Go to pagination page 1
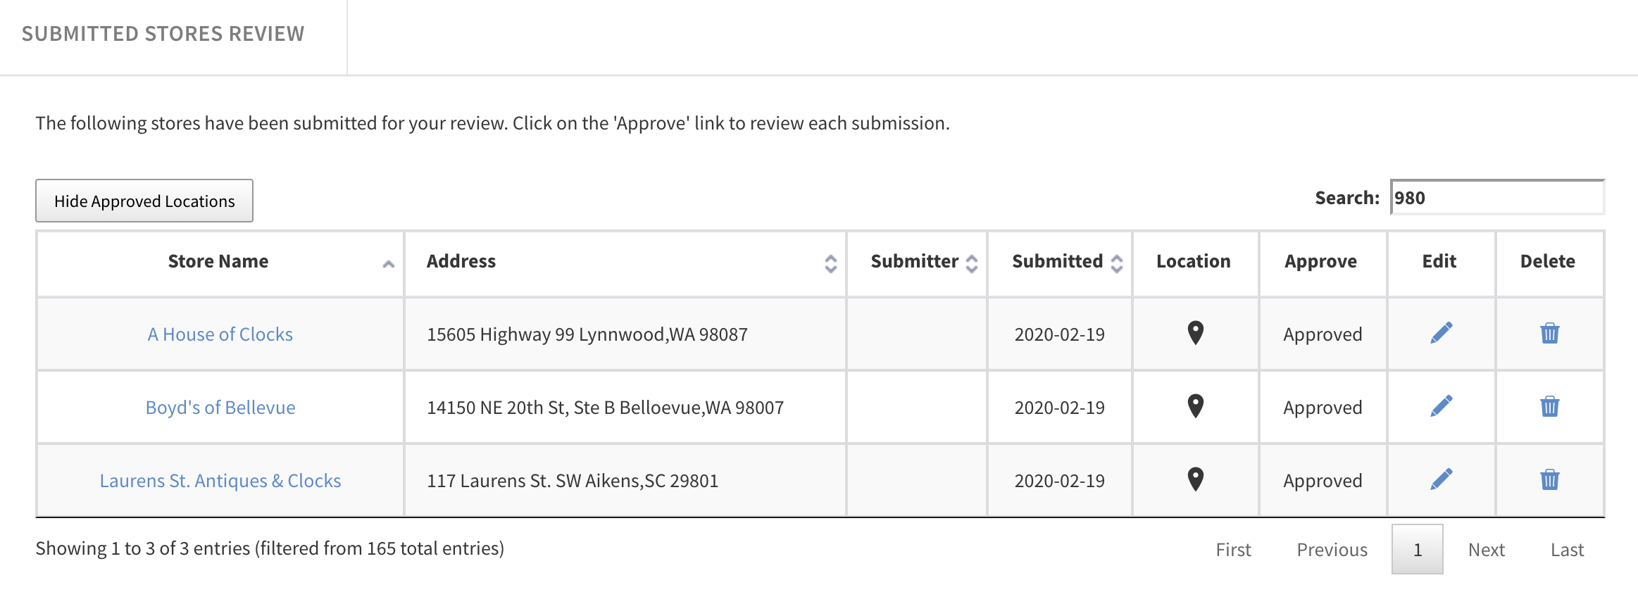Image resolution: width=1638 pixels, height=604 pixels. [x=1417, y=549]
